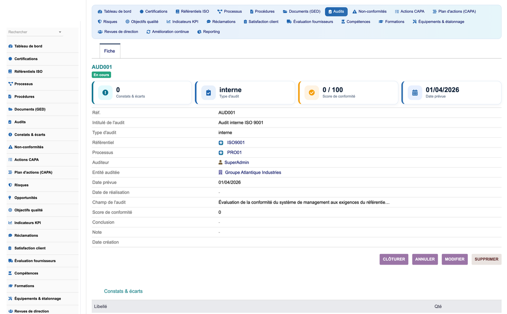Open Compétences in the top menu

point(355,22)
